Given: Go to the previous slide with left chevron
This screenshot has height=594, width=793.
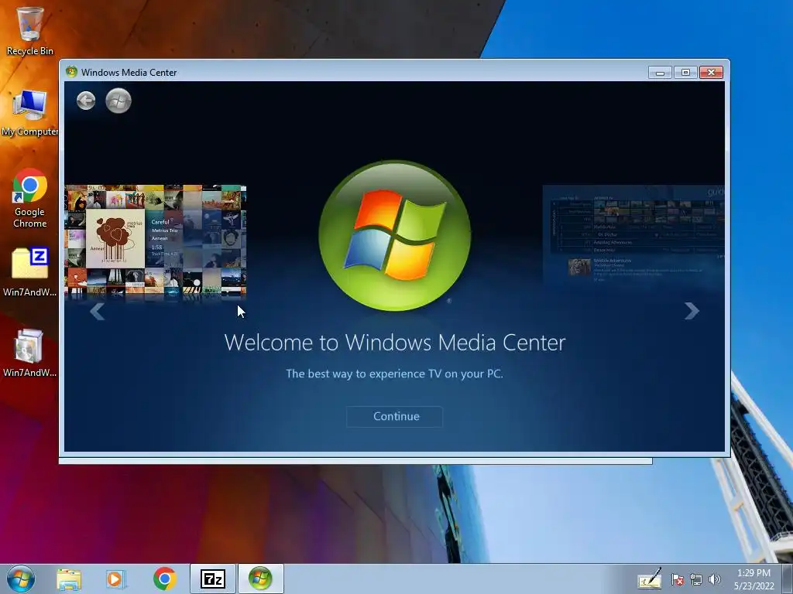Looking at the screenshot, I should coord(97,312).
